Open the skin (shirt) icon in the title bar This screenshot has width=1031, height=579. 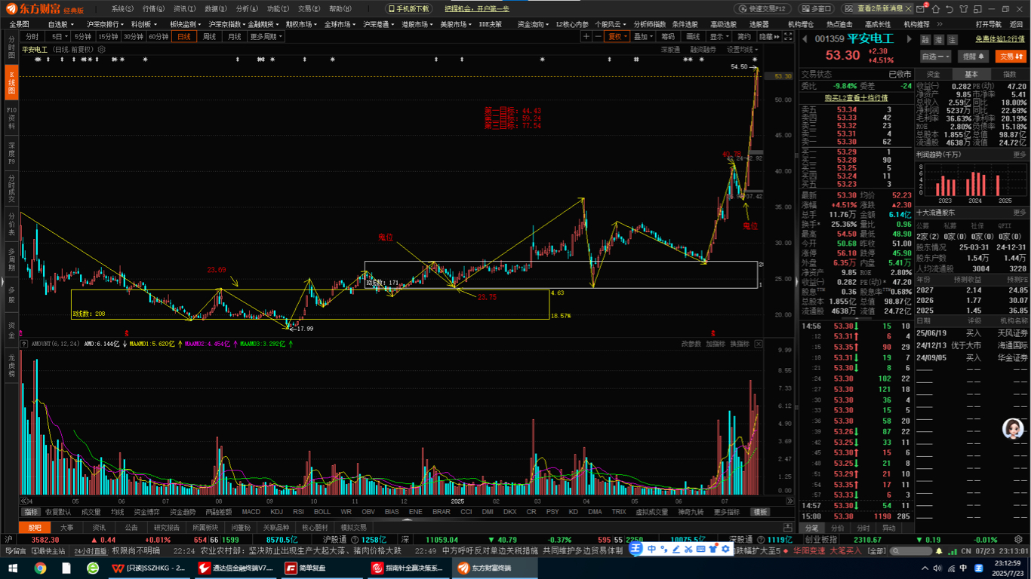pos(964,9)
